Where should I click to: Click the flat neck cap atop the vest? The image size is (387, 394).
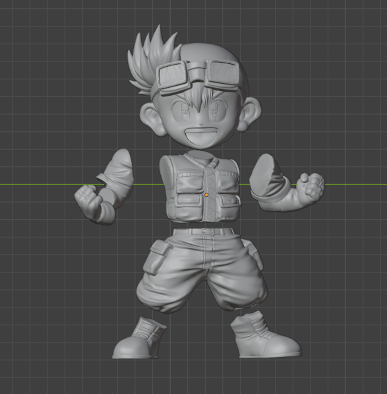pyautogui.click(x=201, y=155)
